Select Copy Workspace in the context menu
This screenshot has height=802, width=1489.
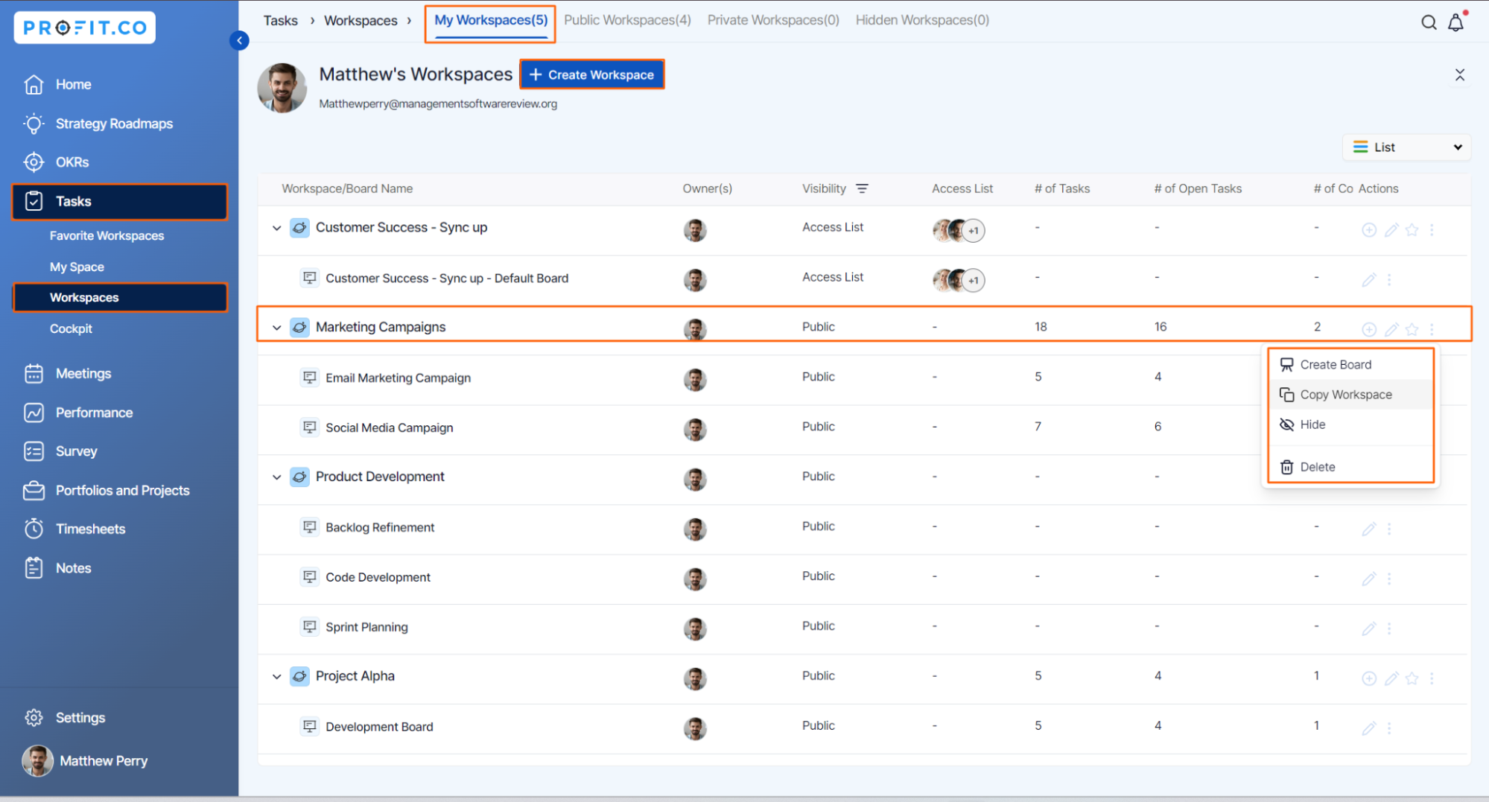[1345, 395]
